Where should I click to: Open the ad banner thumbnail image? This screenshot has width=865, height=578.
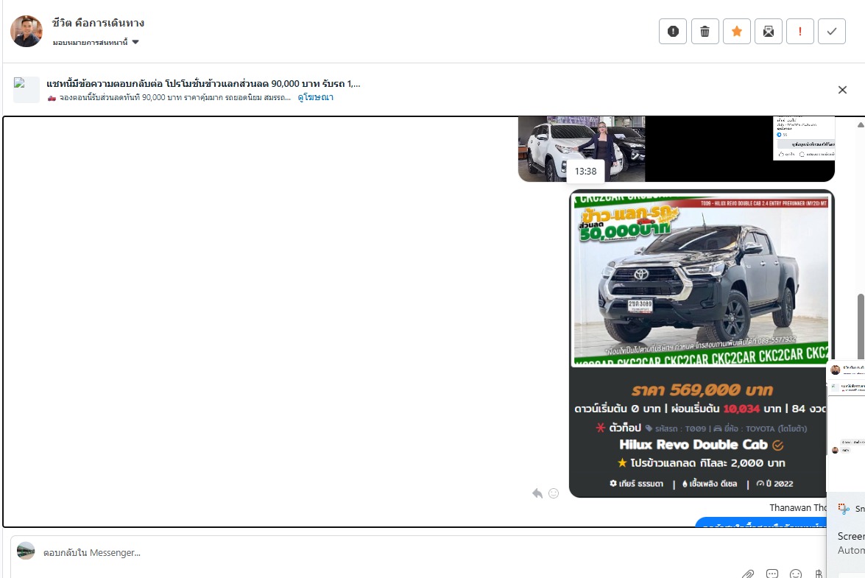26,89
